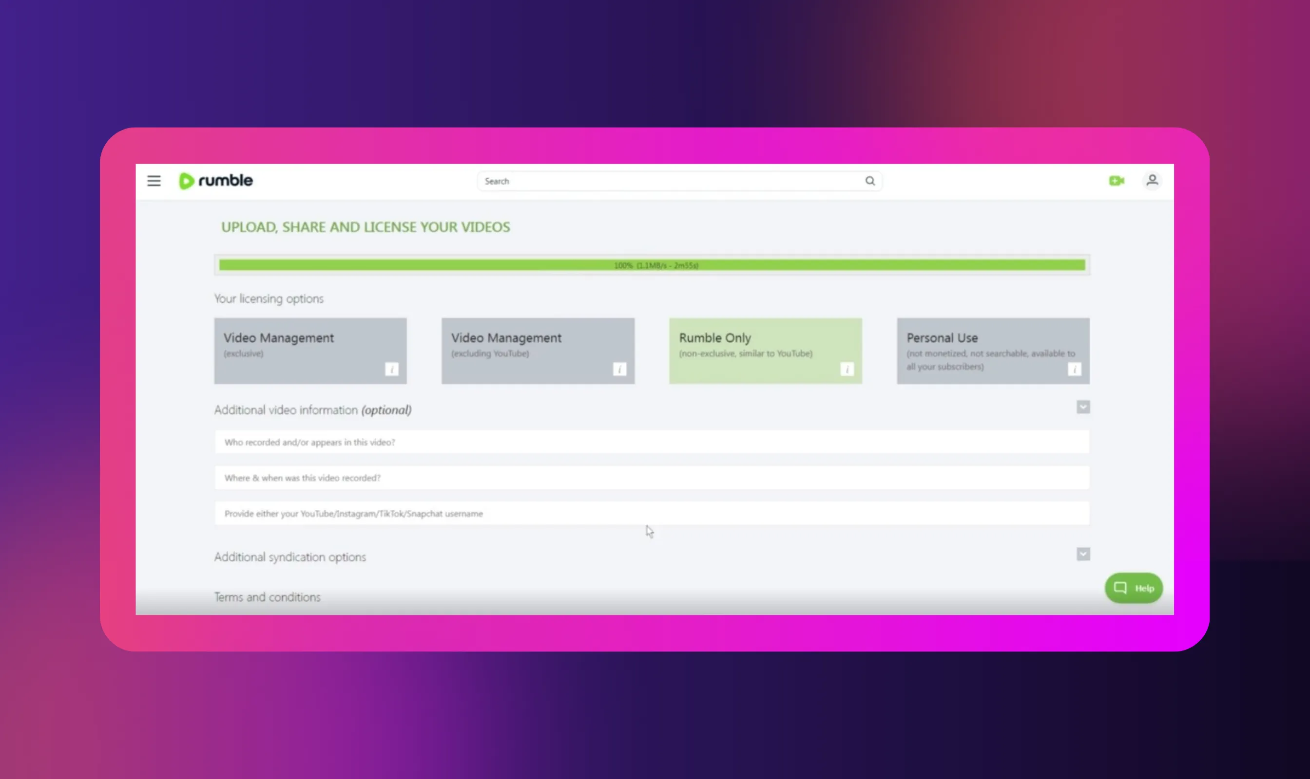Click info icon on Rumble Only card
The width and height of the screenshot is (1310, 779).
[847, 369]
